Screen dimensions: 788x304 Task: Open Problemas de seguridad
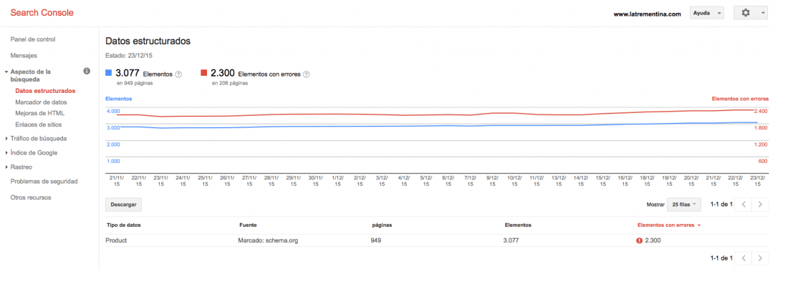(44, 181)
